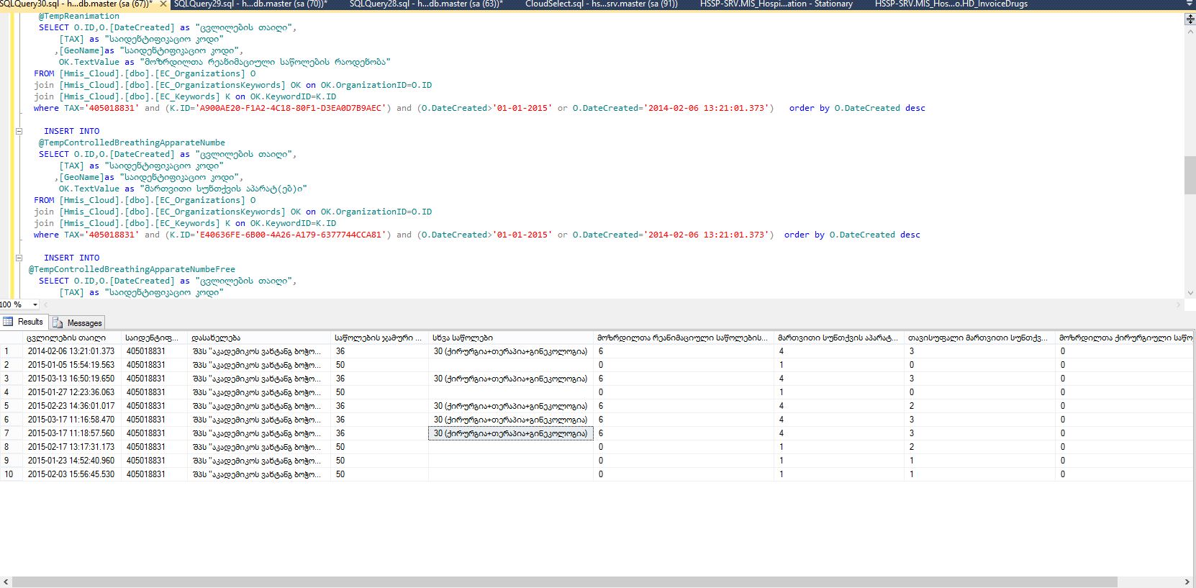Click the editor split-window handle icon
Image resolution: width=1196 pixels, height=588 pixels.
click(1190, 19)
